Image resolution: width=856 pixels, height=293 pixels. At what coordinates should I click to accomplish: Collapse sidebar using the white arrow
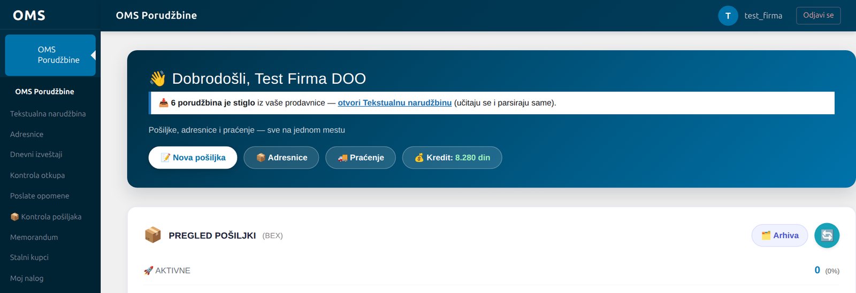[x=93, y=55]
